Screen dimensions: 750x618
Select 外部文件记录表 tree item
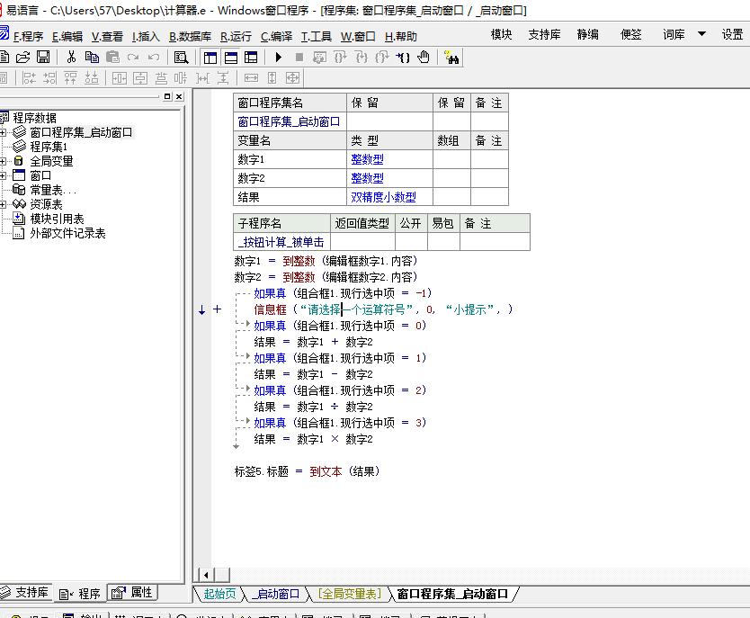[67, 233]
